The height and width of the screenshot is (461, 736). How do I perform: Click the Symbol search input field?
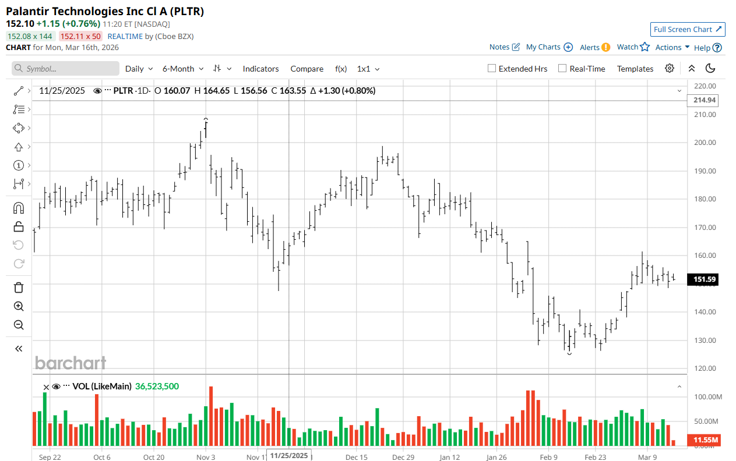[x=65, y=69]
